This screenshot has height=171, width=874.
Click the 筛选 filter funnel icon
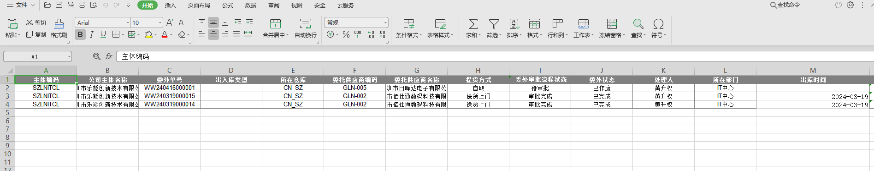[x=494, y=24]
